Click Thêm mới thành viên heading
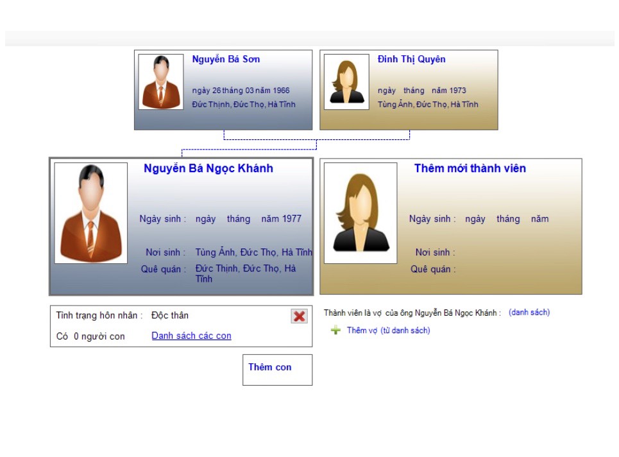 click(470, 169)
